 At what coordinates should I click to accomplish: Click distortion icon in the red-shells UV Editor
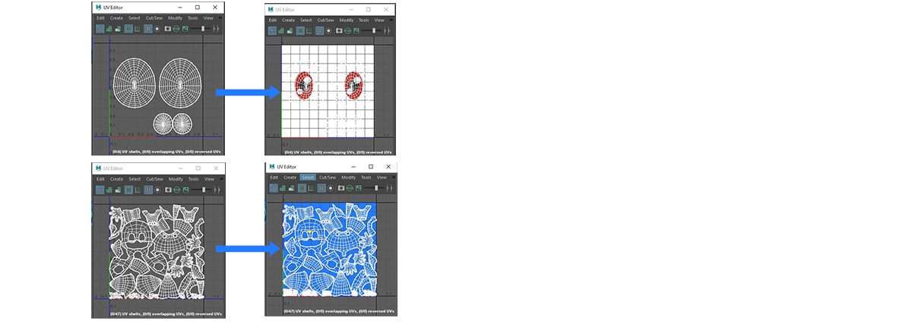(x=290, y=30)
